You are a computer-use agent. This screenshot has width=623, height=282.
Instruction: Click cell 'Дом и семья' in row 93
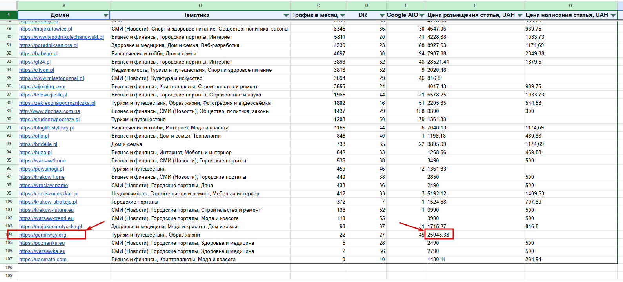coord(200,144)
